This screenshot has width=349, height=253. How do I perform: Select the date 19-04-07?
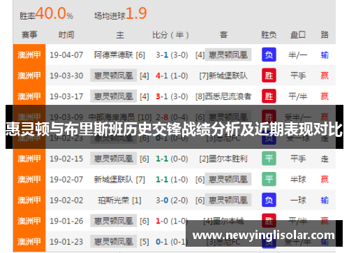tap(66, 55)
